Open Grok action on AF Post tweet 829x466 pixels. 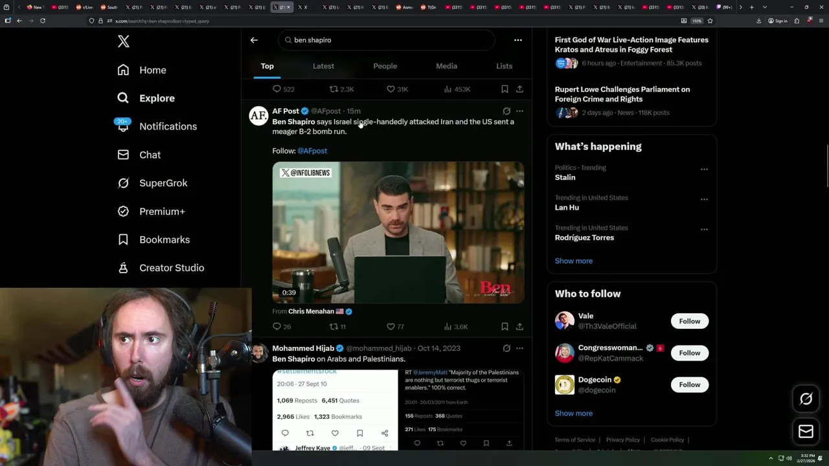point(506,111)
